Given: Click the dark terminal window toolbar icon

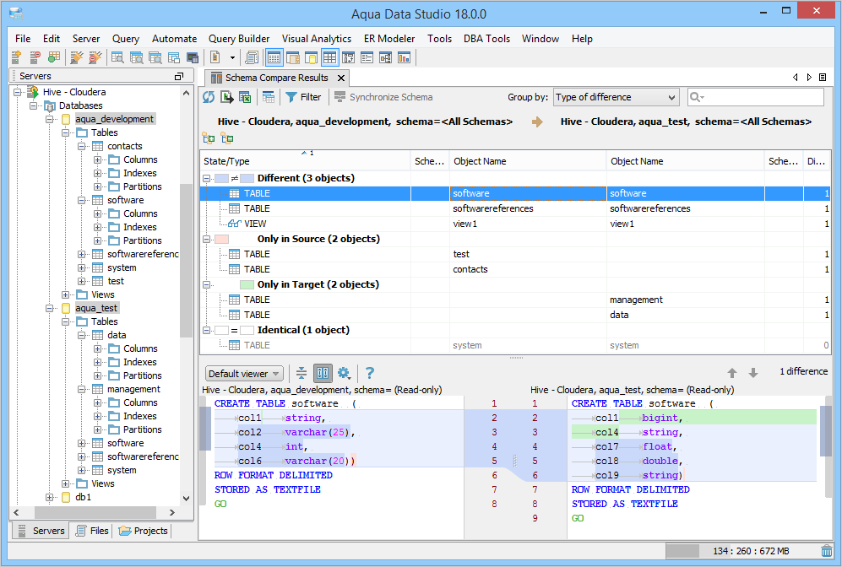Looking at the screenshot, I should 193,57.
